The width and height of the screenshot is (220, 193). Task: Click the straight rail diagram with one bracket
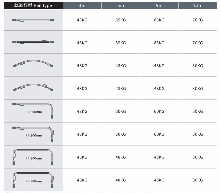click(x=33, y=20)
